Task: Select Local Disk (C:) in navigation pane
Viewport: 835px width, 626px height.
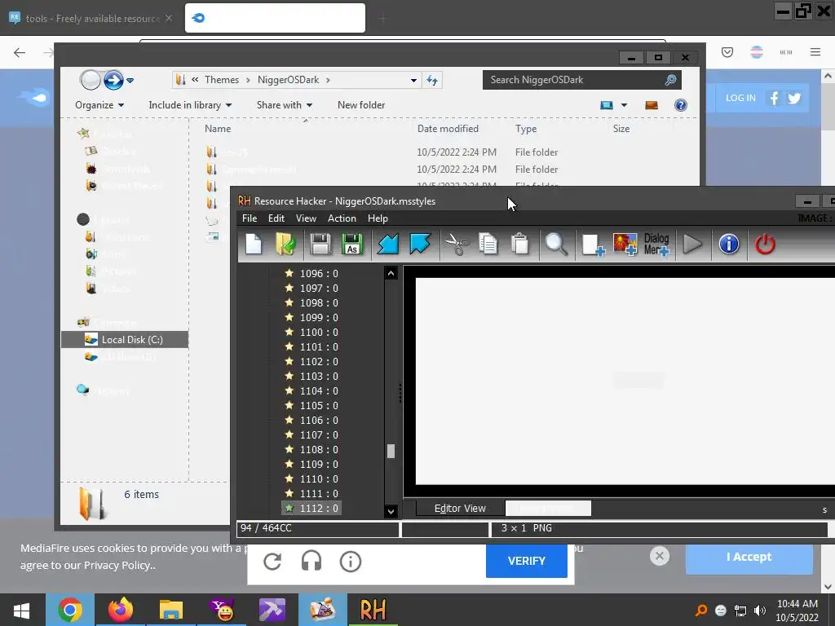Action: pyautogui.click(x=125, y=340)
